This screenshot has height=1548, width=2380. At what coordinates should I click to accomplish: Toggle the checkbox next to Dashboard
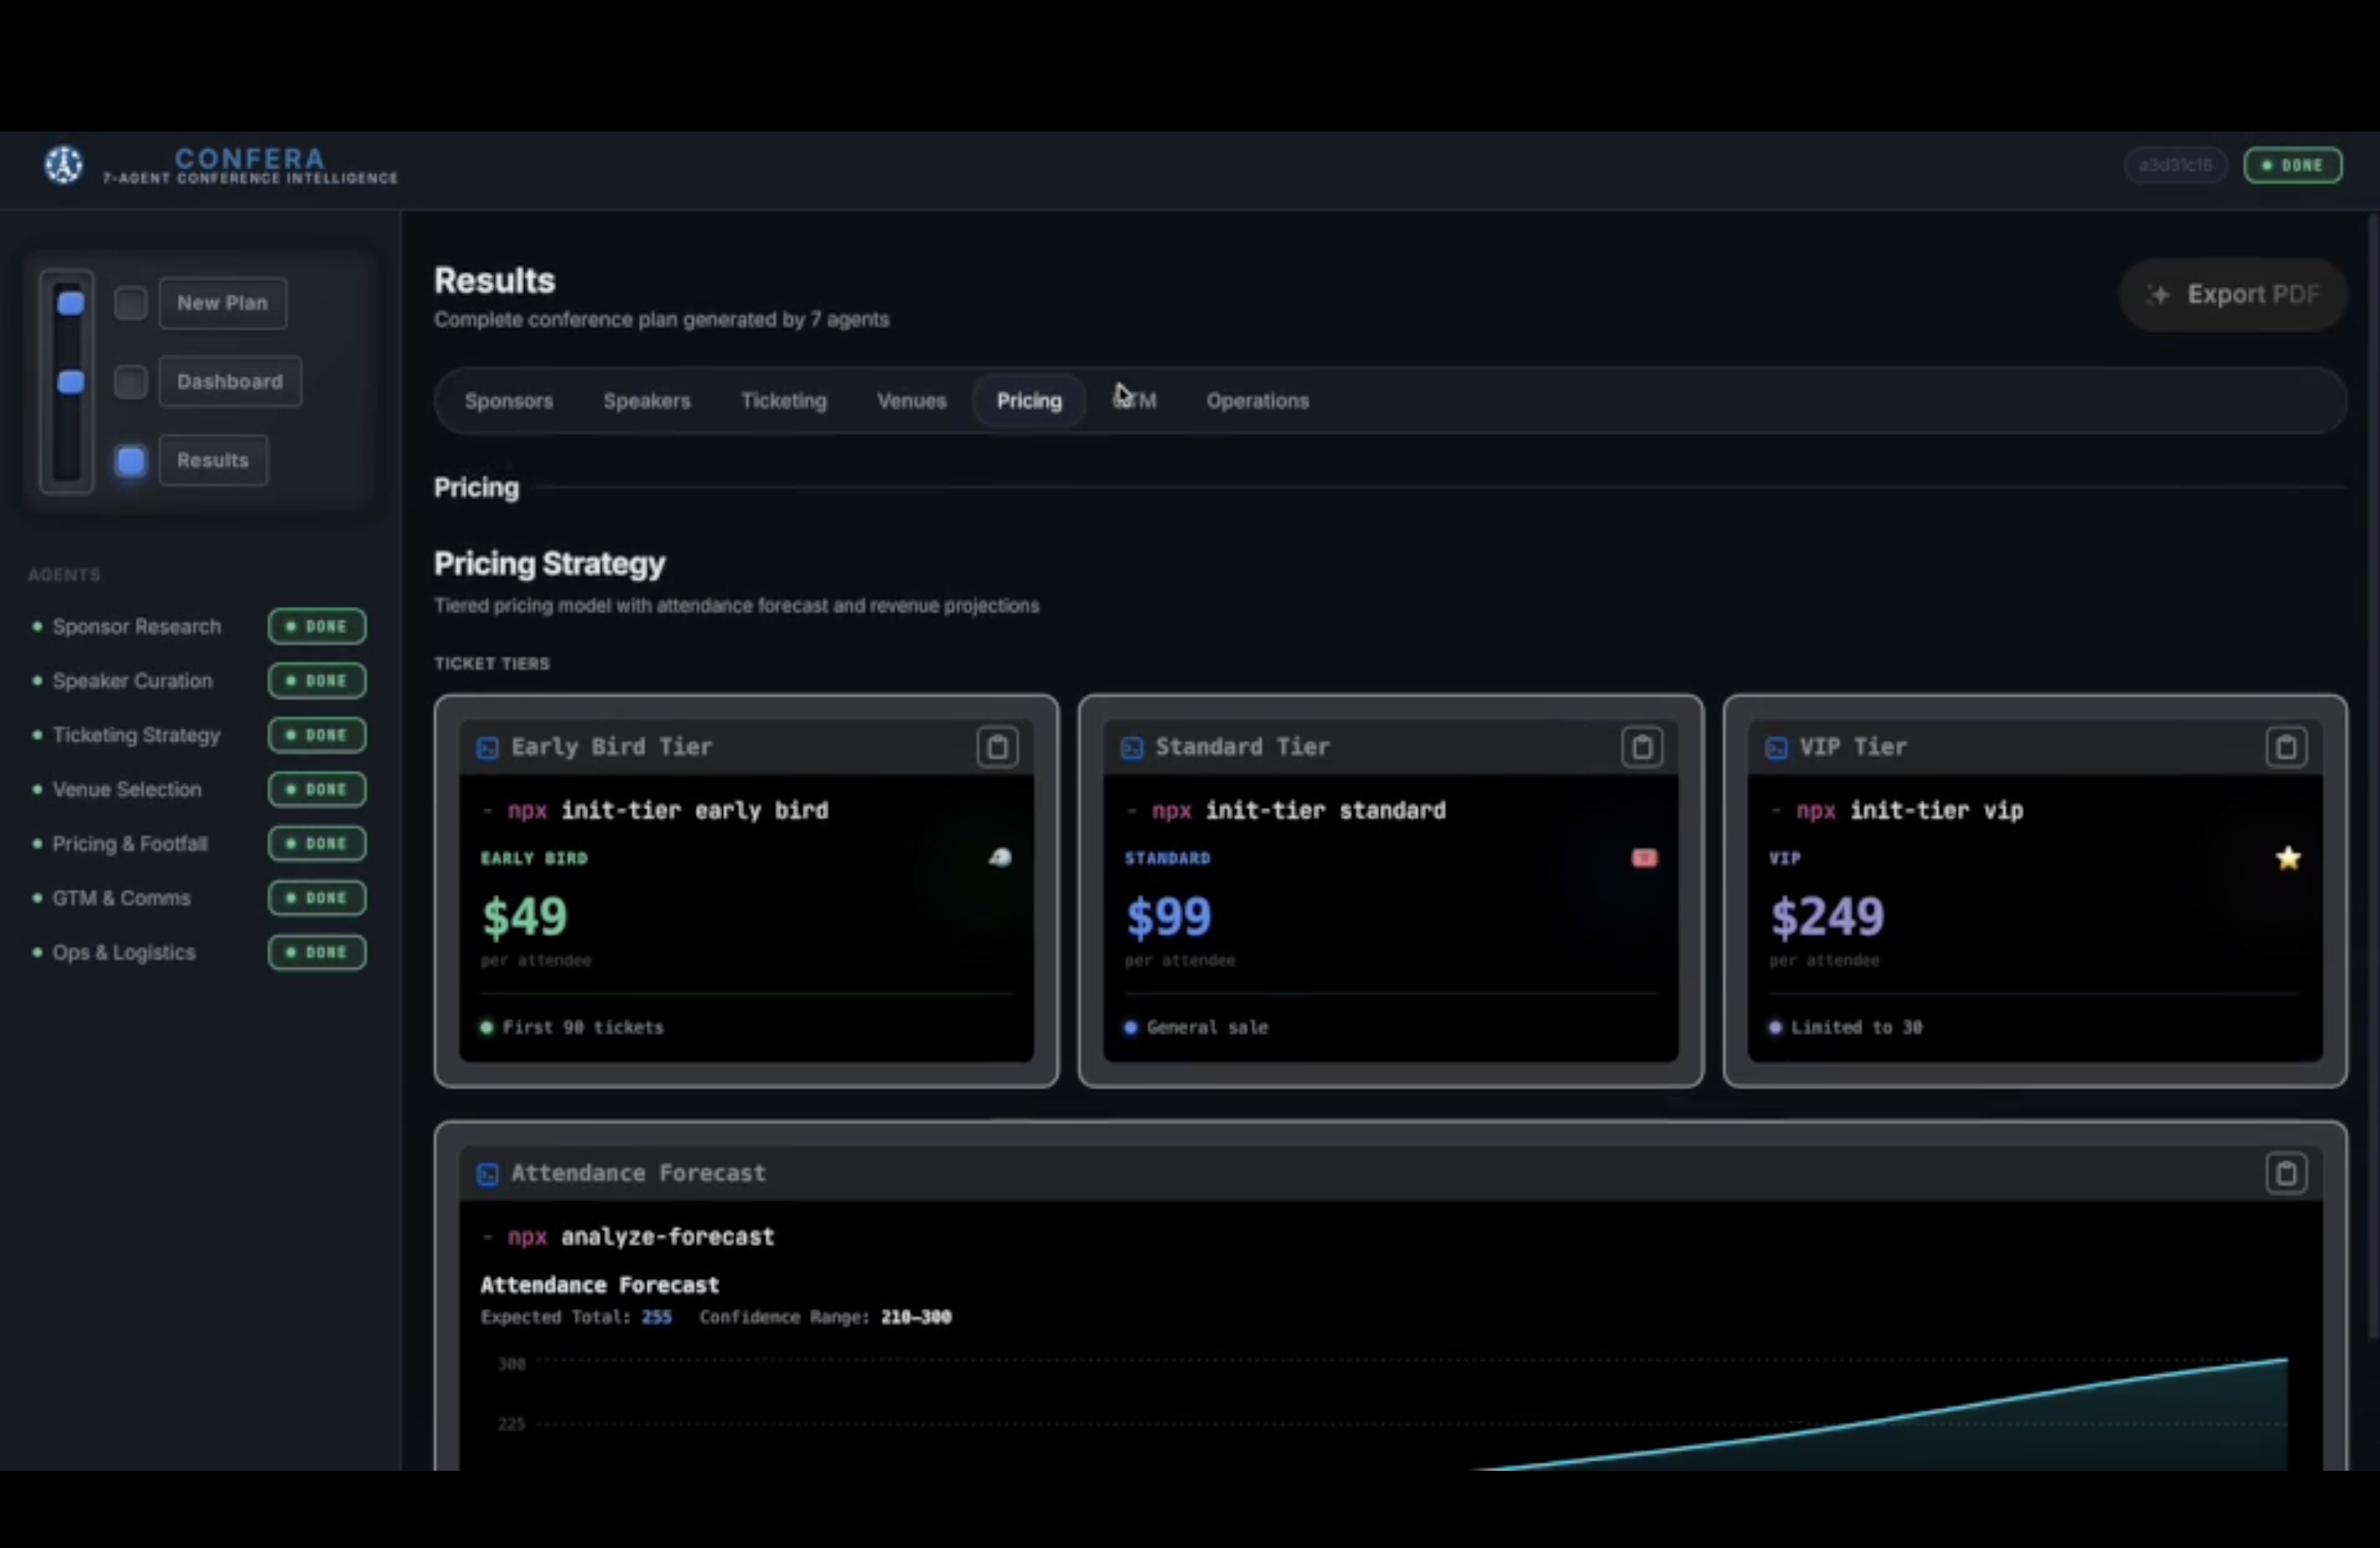pos(130,382)
